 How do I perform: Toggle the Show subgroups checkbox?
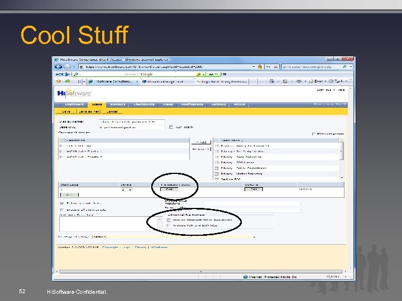pyautogui.click(x=313, y=134)
